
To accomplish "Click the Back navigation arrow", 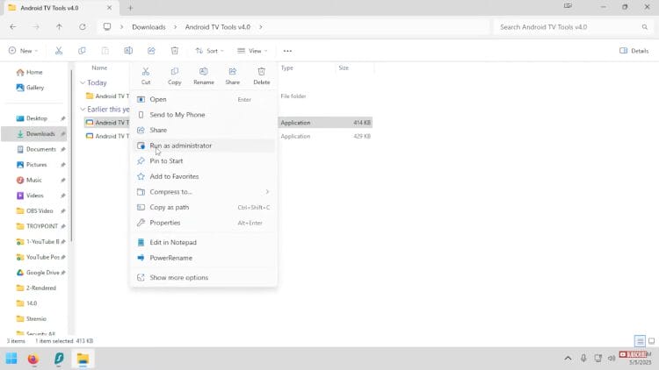I will [x=13, y=27].
